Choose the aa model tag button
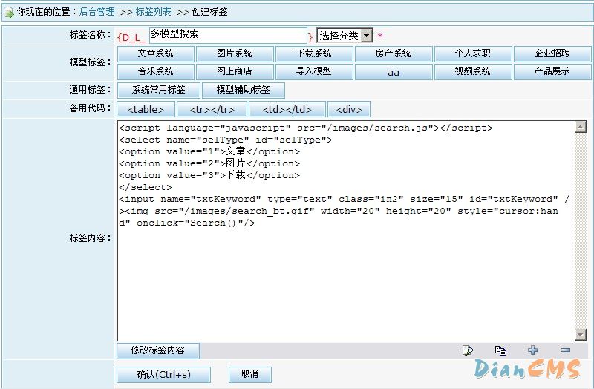This screenshot has width=594, height=389. click(x=394, y=71)
